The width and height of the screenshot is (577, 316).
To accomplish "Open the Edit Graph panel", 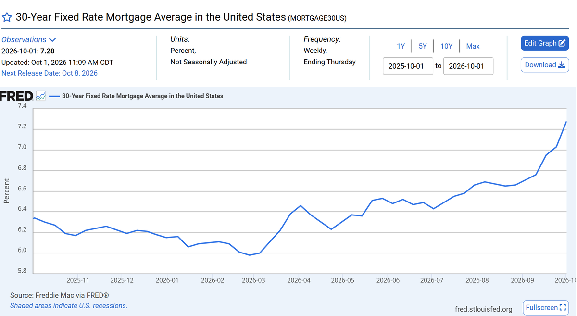I will point(545,43).
